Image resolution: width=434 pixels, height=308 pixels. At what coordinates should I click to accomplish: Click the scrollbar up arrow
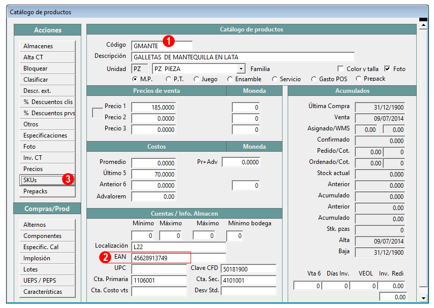[423, 25]
